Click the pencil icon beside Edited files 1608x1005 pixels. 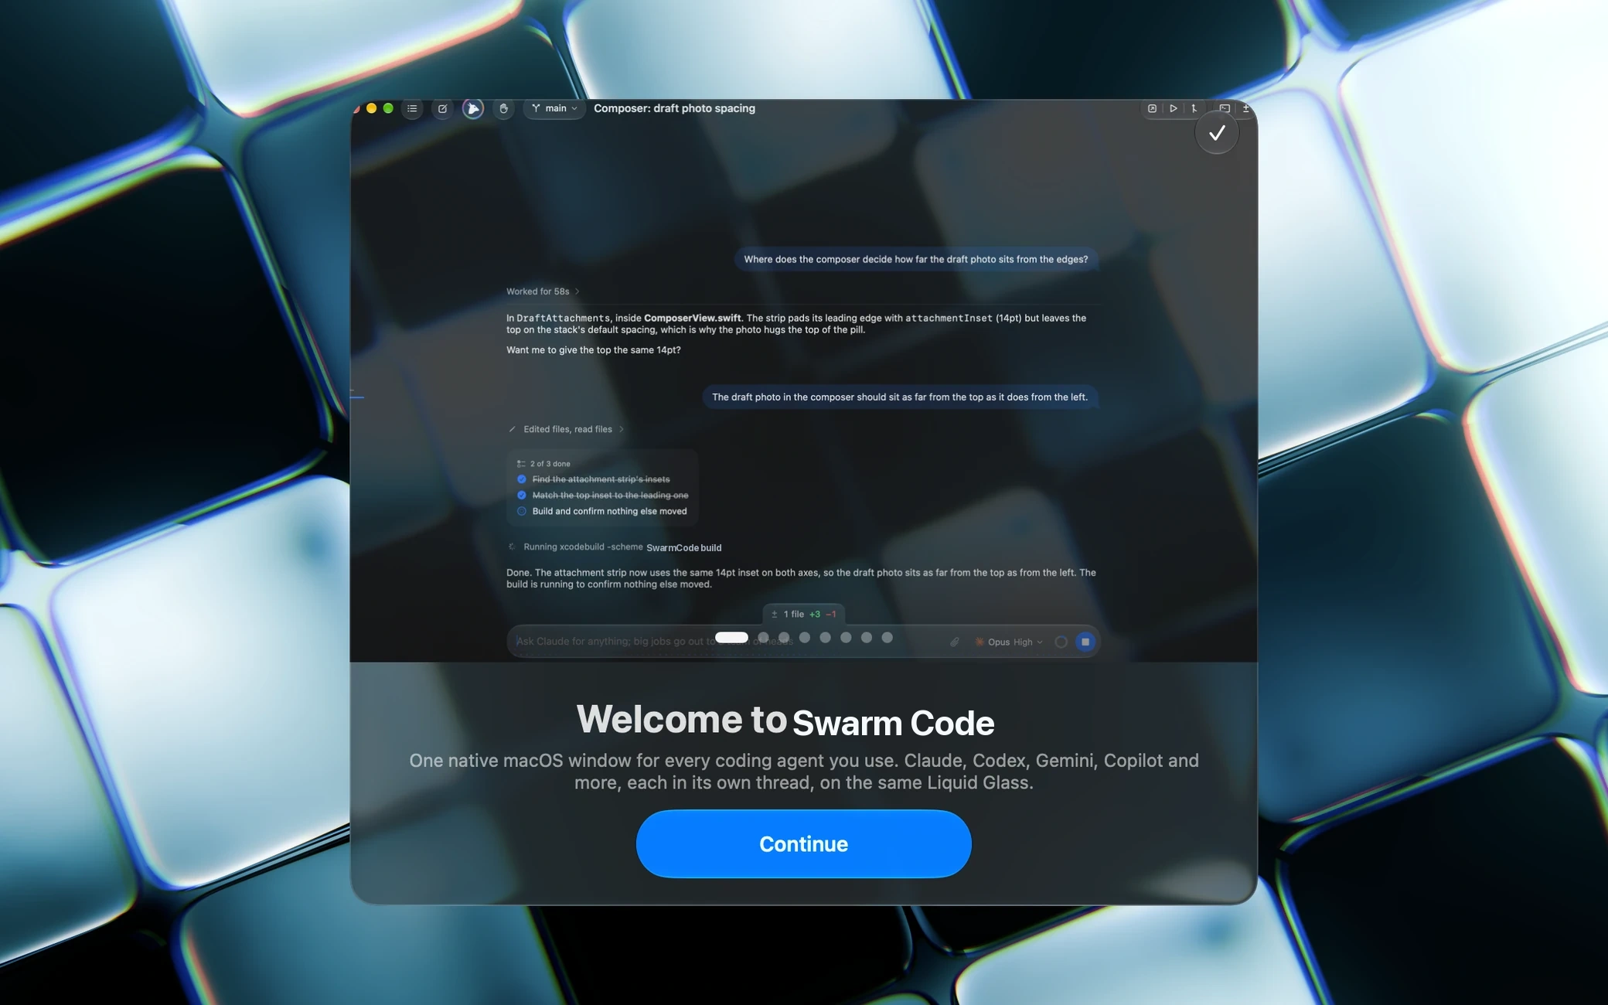pyautogui.click(x=512, y=429)
